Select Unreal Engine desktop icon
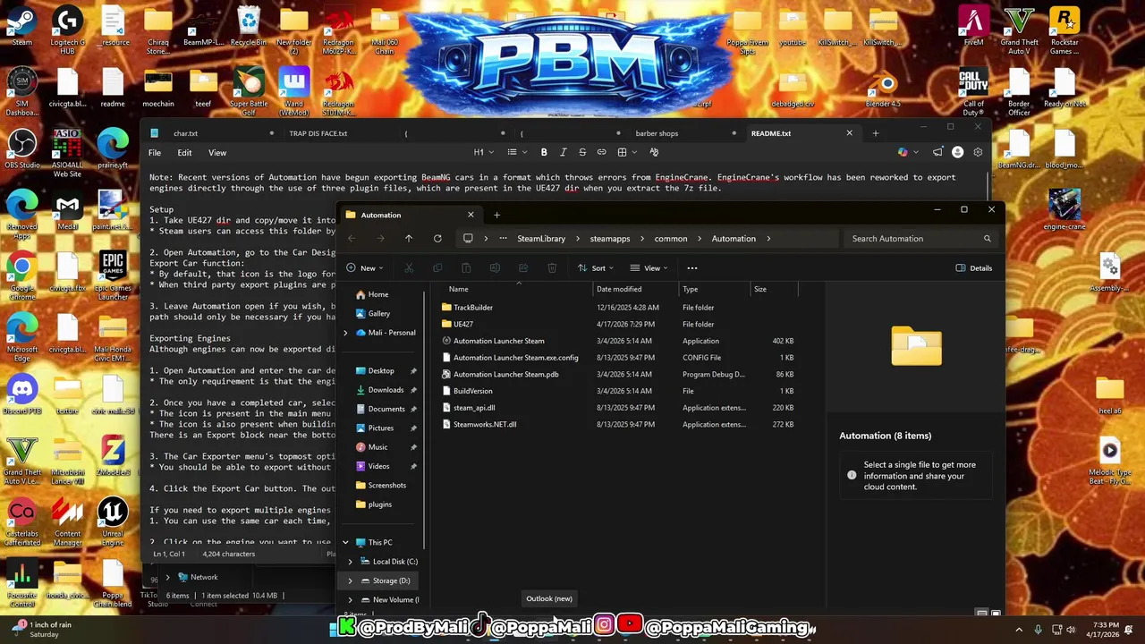The width and height of the screenshot is (1145, 644). (x=113, y=522)
